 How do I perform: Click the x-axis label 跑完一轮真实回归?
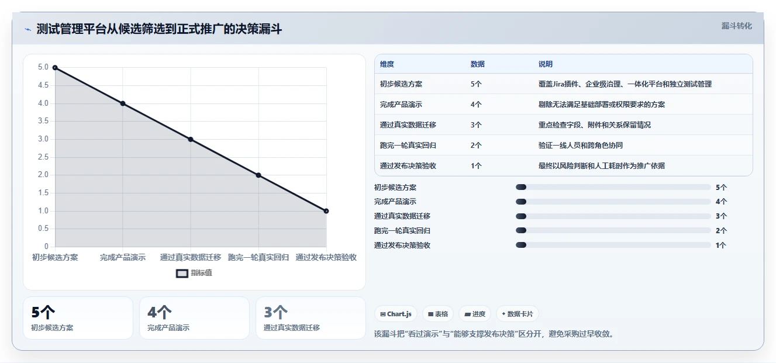[x=258, y=257]
